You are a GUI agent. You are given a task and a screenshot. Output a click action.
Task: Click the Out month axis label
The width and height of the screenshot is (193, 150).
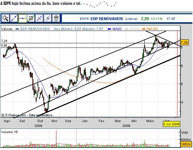40,121
